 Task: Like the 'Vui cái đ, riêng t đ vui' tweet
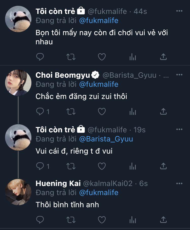pyautogui.click(x=102, y=166)
